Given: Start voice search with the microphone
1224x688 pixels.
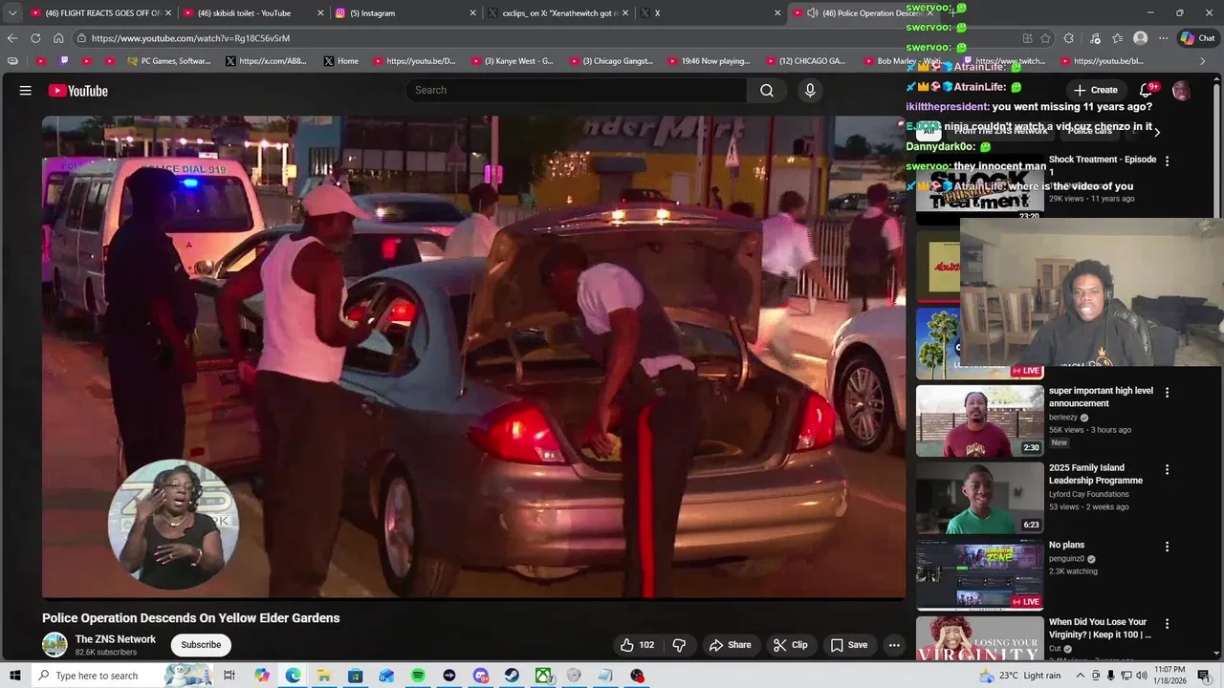Looking at the screenshot, I should click(810, 90).
